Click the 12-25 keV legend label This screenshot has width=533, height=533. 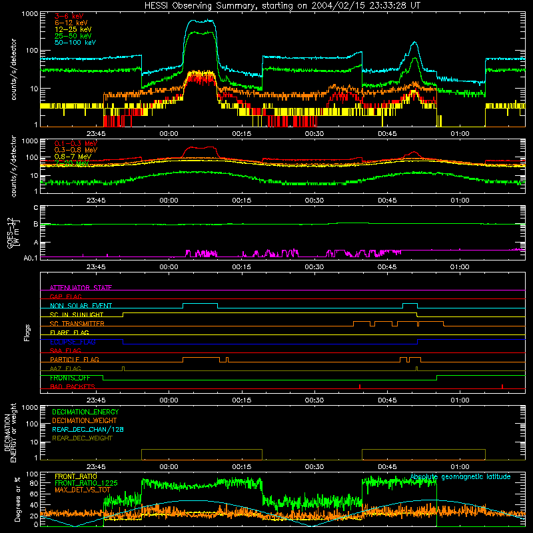(73, 29)
